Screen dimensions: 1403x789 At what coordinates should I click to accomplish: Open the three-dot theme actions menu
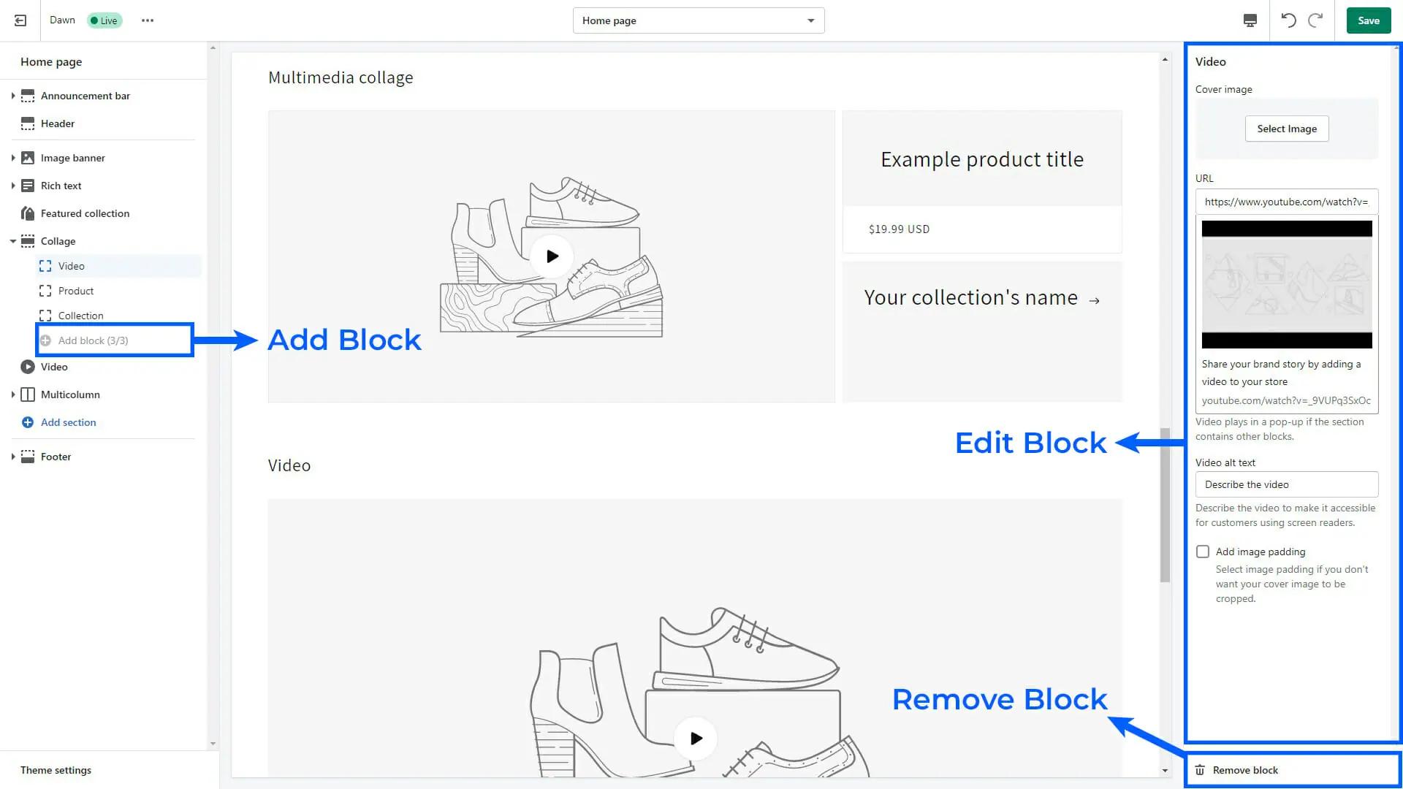[x=148, y=20]
